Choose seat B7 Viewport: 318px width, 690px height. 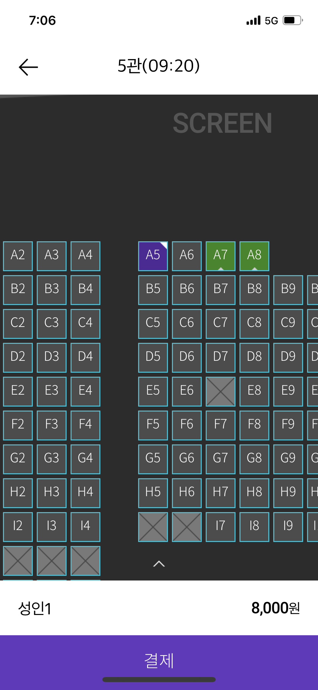(x=221, y=290)
